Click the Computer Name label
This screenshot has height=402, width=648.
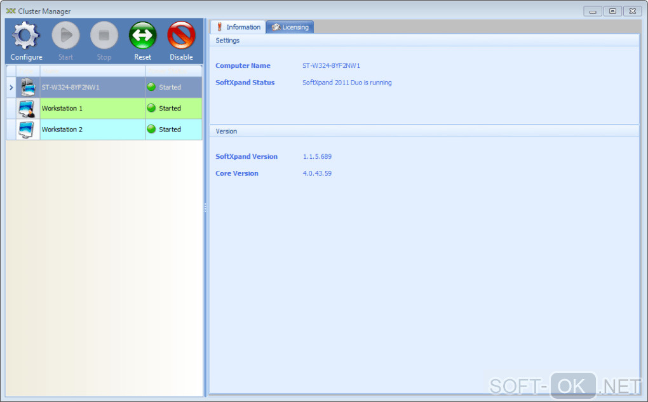pos(243,65)
